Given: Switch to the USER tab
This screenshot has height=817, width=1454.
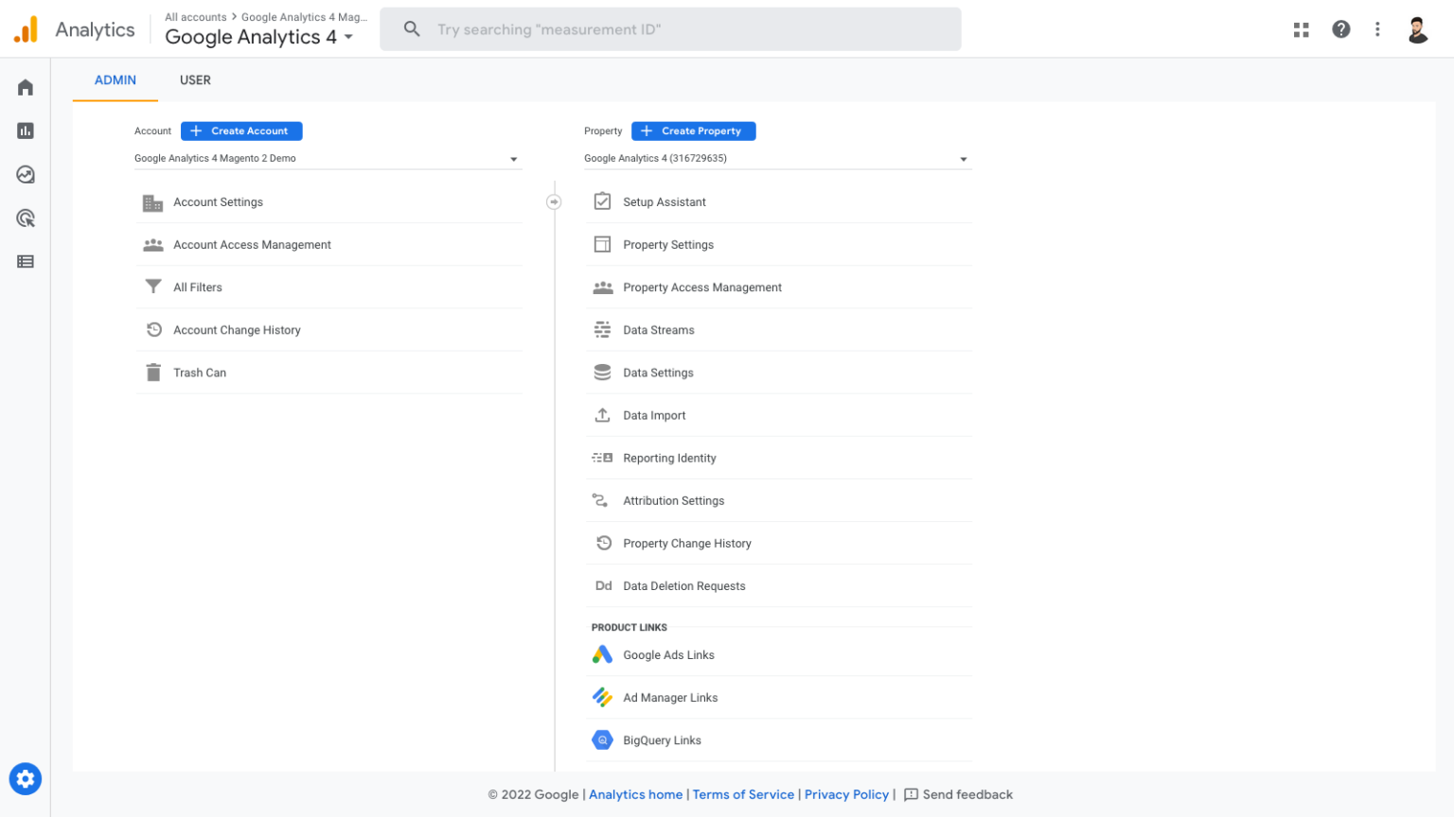Looking at the screenshot, I should click(x=195, y=80).
